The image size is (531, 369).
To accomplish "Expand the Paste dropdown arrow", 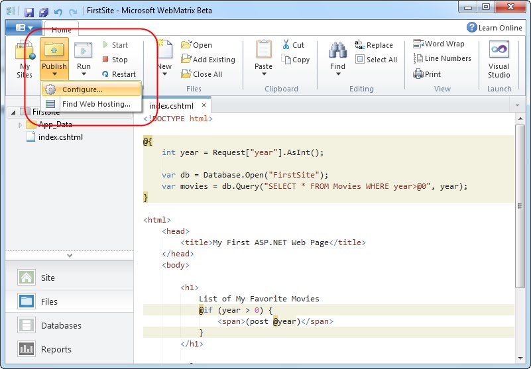I will click(x=263, y=74).
